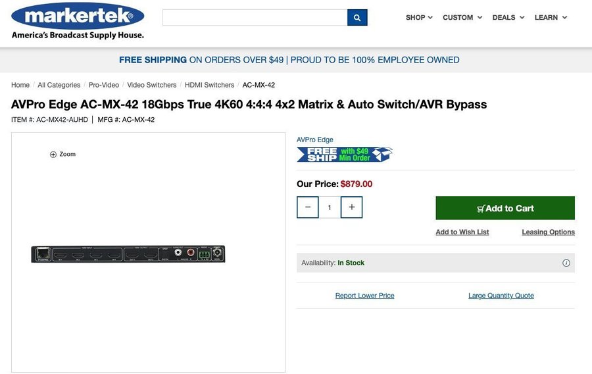Click the Free Ship with $49 badge
592x374 pixels.
[x=345, y=154]
